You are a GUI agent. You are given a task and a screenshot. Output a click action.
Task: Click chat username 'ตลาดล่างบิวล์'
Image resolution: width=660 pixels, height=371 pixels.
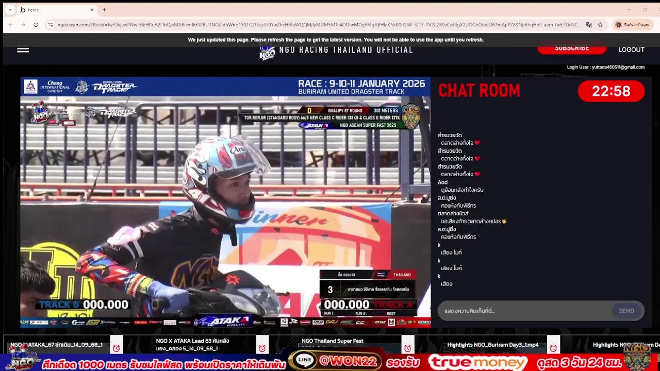tap(453, 213)
